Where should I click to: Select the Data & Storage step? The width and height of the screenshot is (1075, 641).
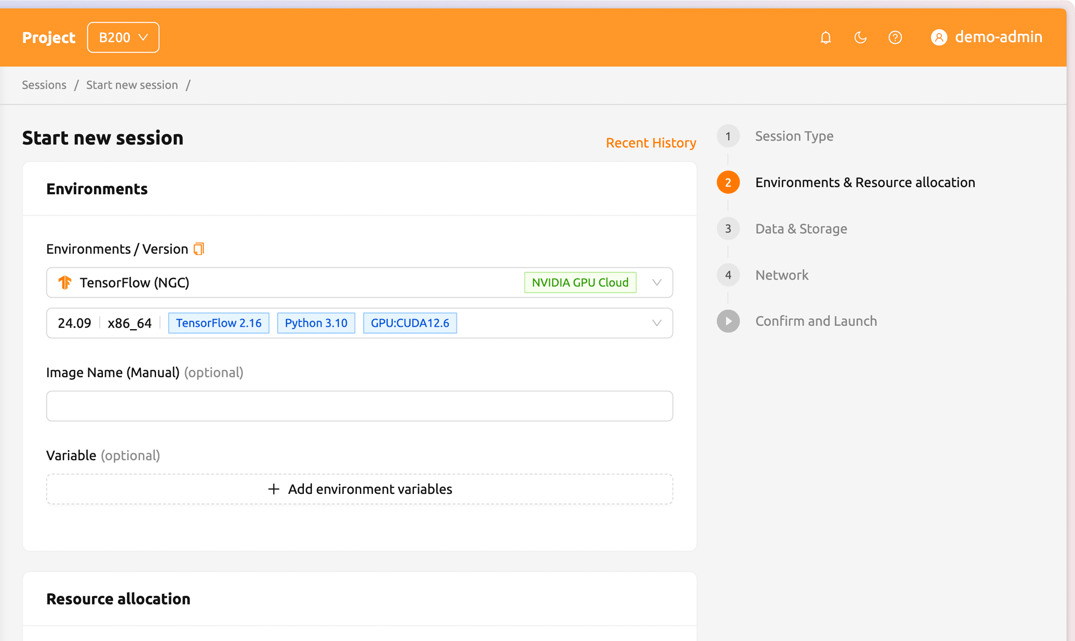pyautogui.click(x=801, y=228)
